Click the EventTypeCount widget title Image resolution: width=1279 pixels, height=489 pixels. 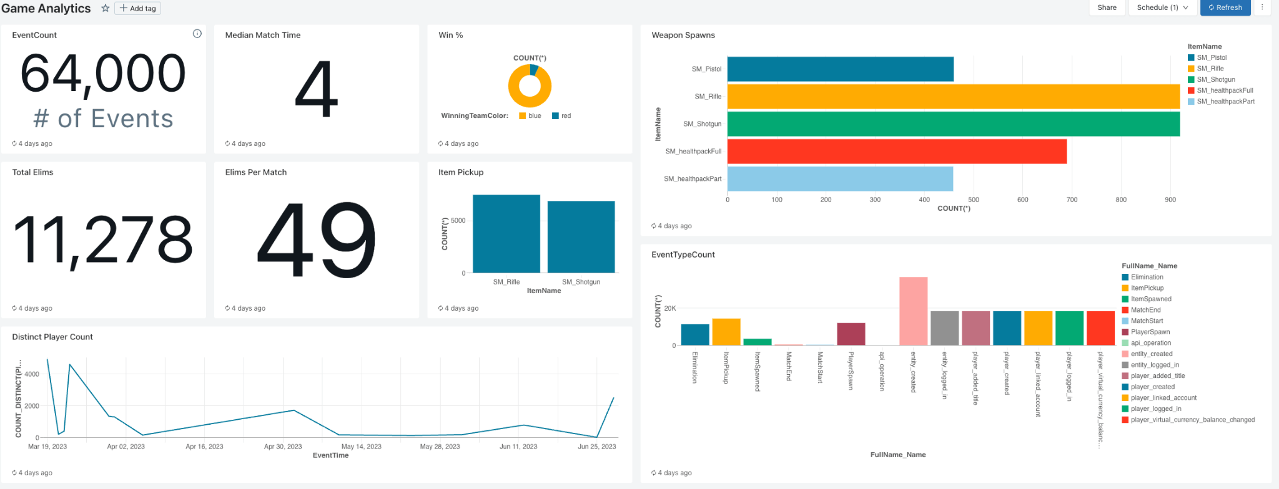coord(683,254)
